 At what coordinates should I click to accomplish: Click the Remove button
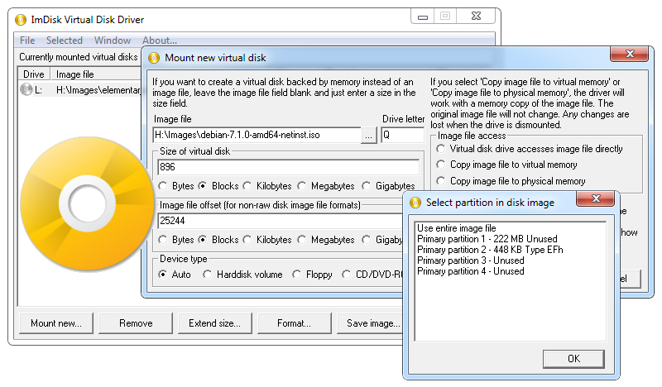[136, 323]
